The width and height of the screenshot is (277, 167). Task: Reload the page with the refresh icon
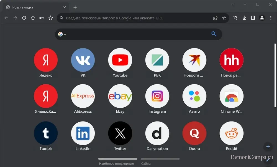(x=24, y=18)
